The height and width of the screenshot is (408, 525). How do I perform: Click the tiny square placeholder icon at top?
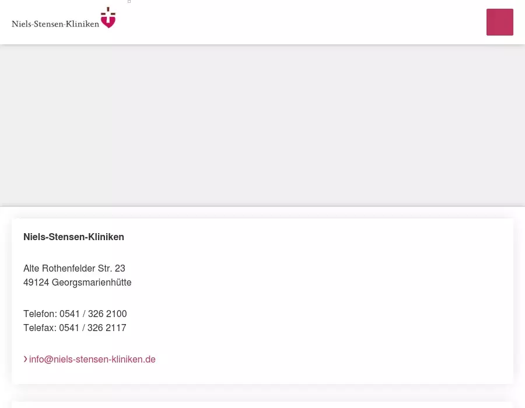pos(129,1)
